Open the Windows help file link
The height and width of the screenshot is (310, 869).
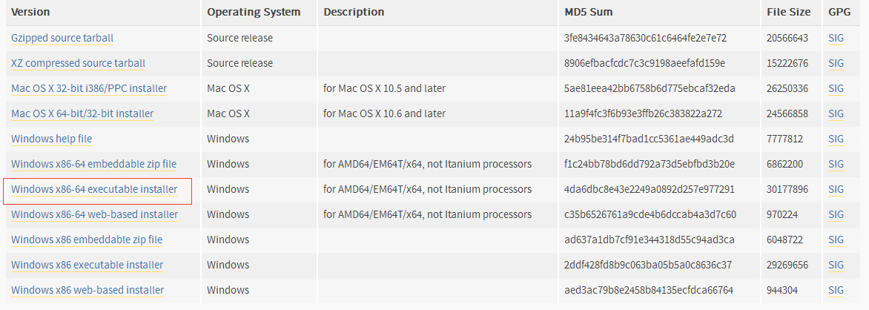[x=51, y=139]
